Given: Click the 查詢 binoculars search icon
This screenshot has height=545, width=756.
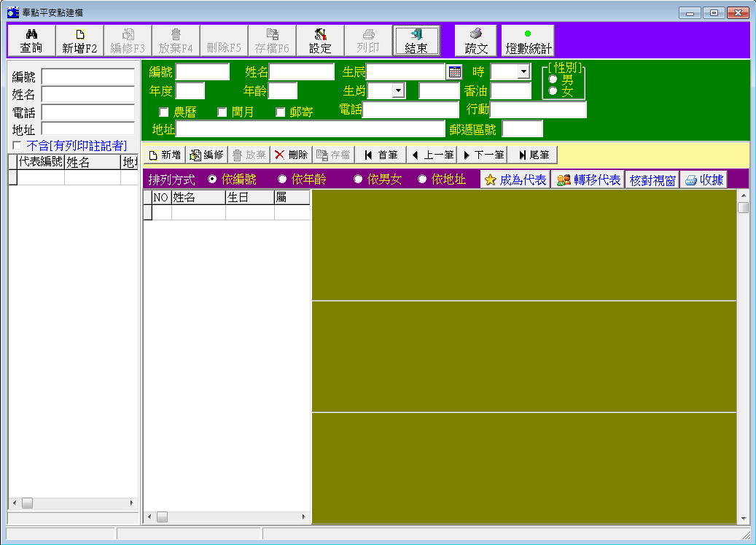Looking at the screenshot, I should 31,34.
